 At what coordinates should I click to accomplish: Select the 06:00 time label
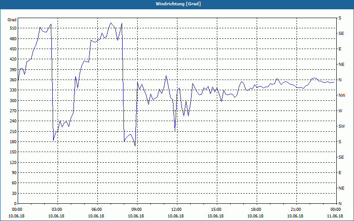(97, 210)
